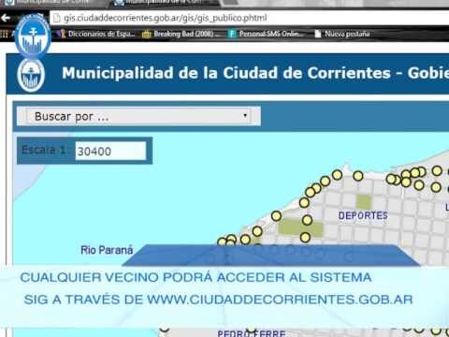Click the browser back arrow

tap(6, 18)
